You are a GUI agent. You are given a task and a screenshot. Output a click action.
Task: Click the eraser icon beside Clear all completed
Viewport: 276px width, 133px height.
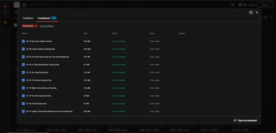(x=235, y=120)
